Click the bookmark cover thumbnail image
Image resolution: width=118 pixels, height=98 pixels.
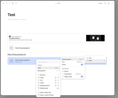tap(95, 38)
